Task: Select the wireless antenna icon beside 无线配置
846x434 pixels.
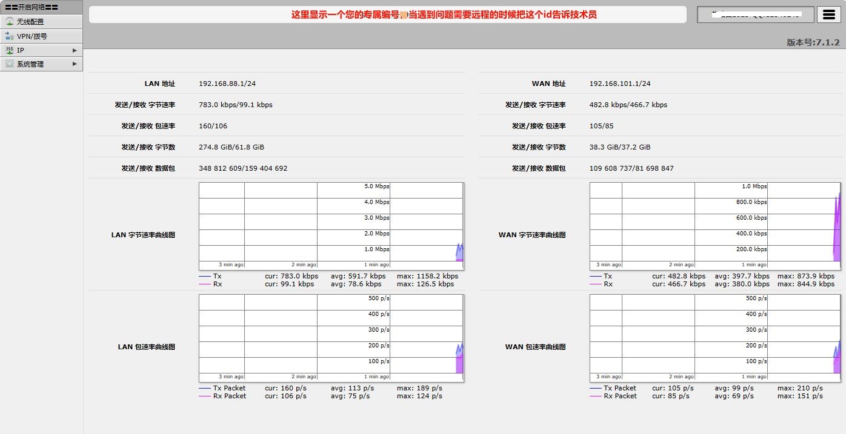Action: (8, 21)
